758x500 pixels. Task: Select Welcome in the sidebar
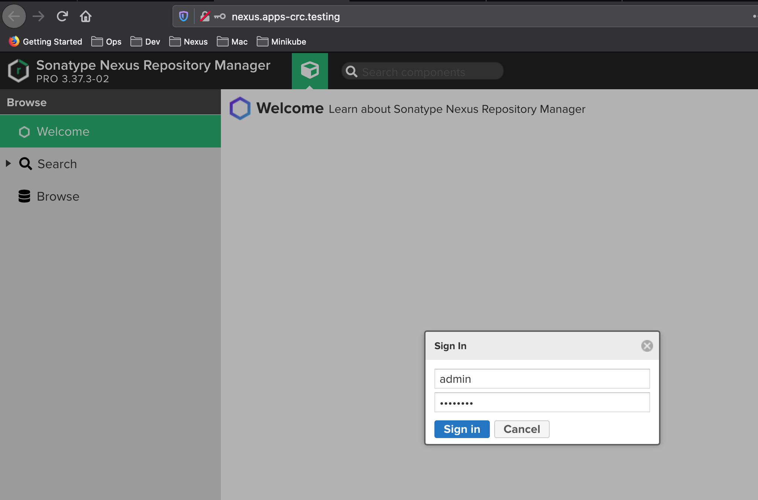click(63, 132)
